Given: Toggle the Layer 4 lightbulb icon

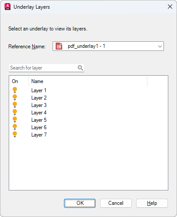Looking at the screenshot, I should [x=15, y=112].
